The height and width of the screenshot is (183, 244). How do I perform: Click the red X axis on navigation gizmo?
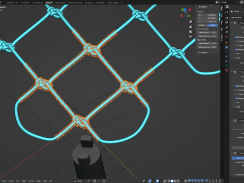tap(190, 10)
